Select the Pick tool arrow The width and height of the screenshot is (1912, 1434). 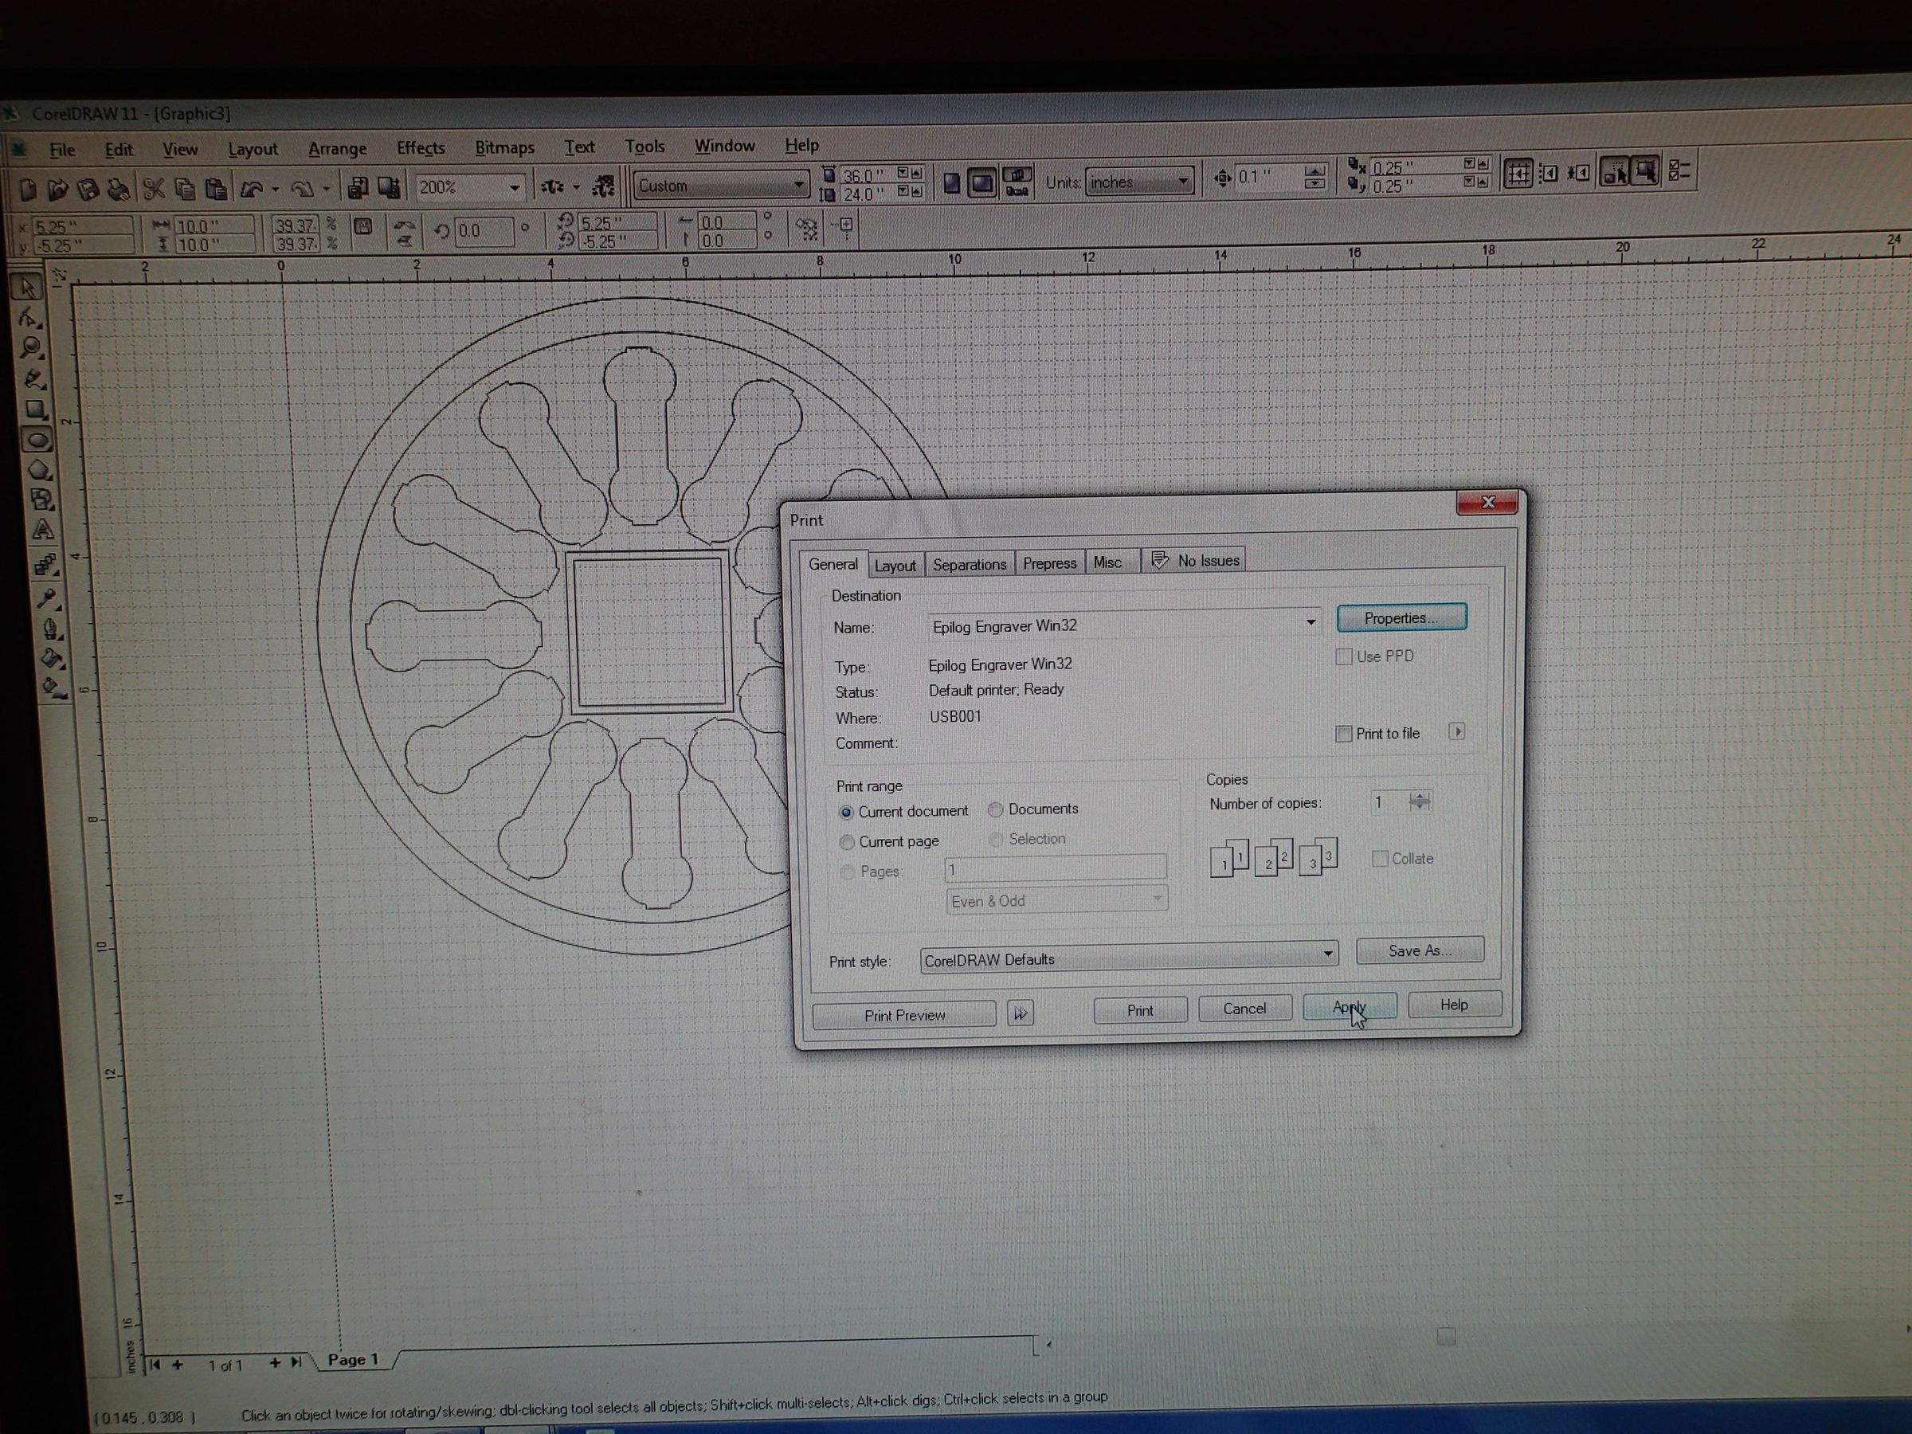[28, 287]
